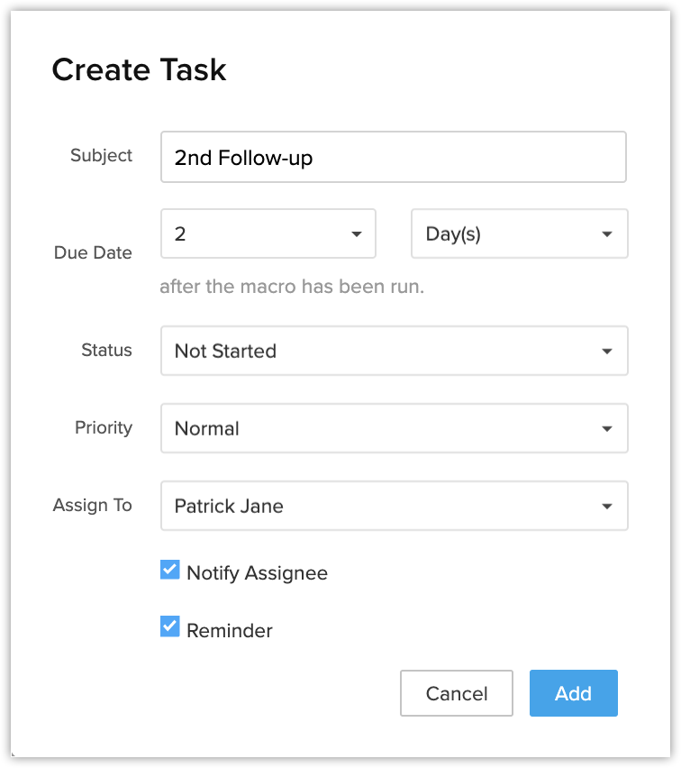Click the Due Date field label
The image size is (681, 768).
coord(93,252)
